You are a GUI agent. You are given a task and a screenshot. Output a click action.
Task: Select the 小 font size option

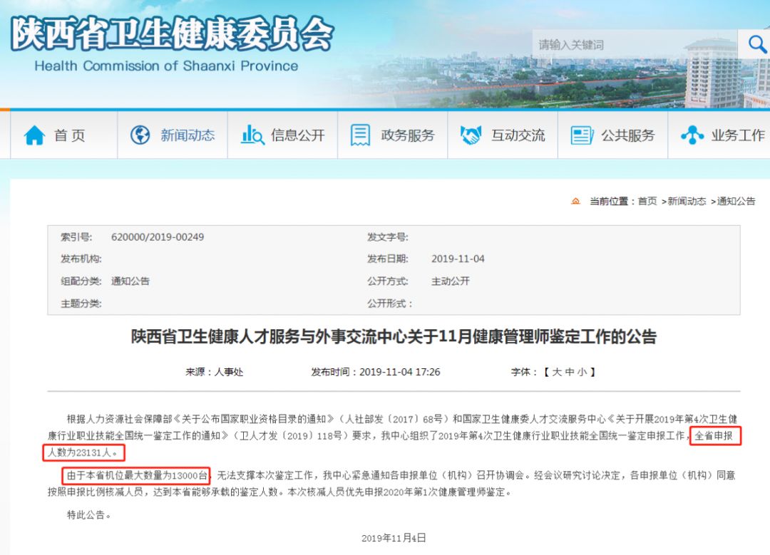tap(582, 372)
